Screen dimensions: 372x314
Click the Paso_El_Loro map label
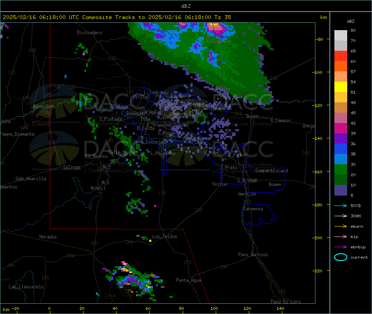[x=286, y=302]
